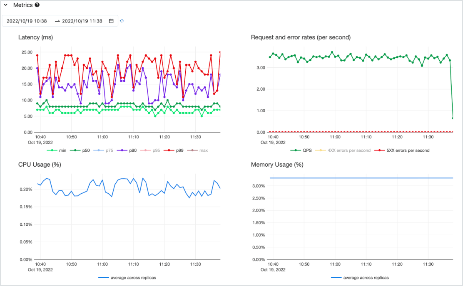Click the Metrics help icon
The image size is (463, 286).
(x=36, y=5)
